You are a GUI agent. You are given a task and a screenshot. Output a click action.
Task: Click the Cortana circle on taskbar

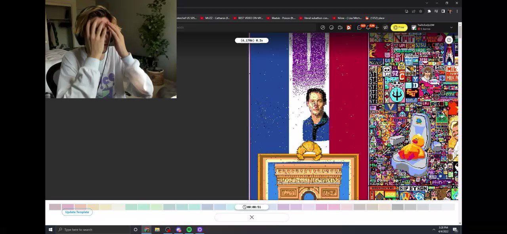tap(135, 229)
